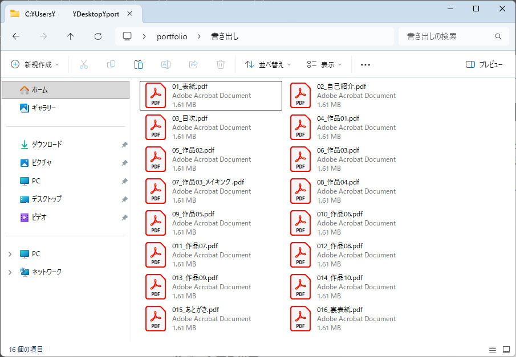This screenshot has height=357, width=516.
Task: Refresh the current folder view
Action: [x=98, y=36]
